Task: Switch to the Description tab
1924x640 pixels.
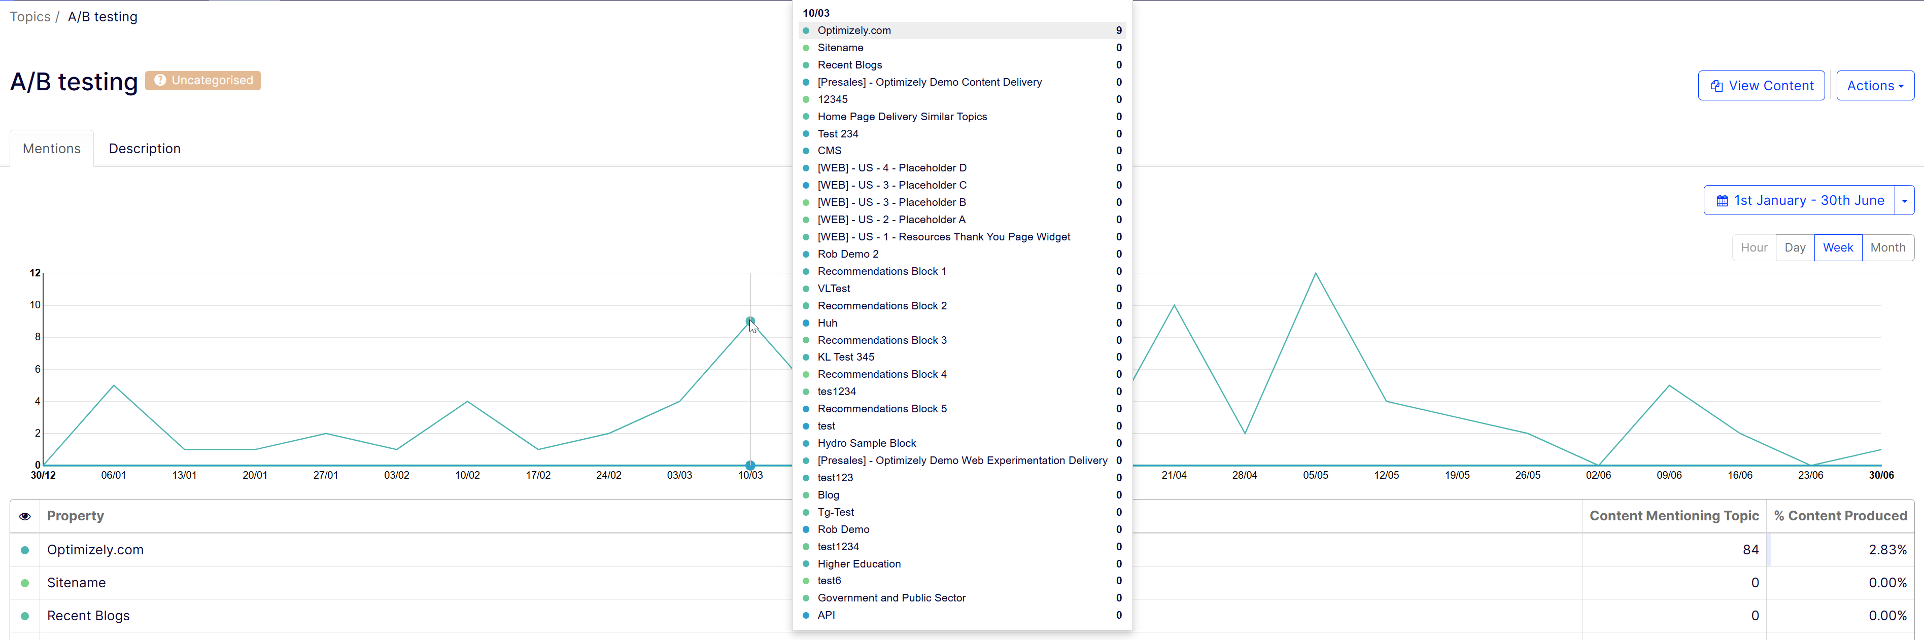Action: click(x=144, y=149)
